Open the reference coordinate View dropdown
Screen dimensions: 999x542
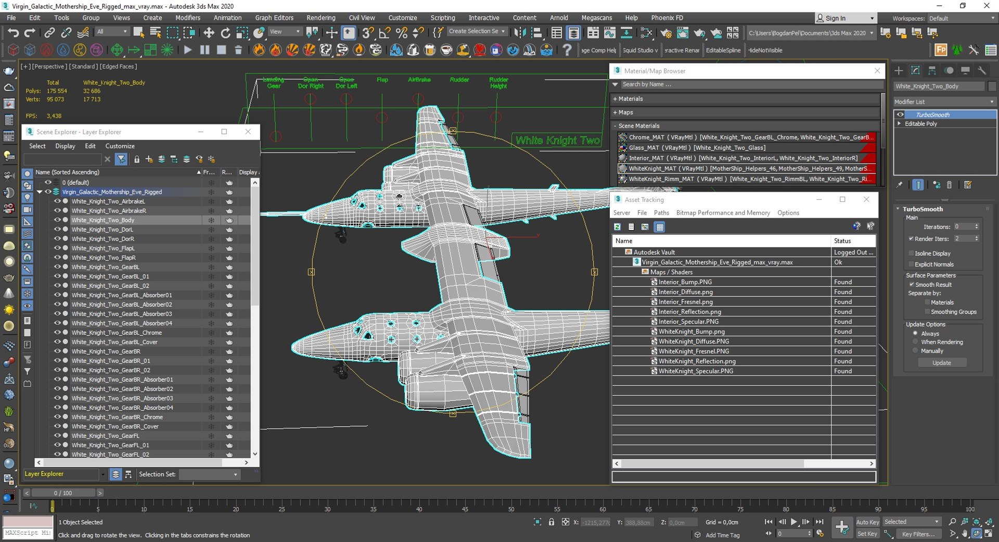click(285, 32)
